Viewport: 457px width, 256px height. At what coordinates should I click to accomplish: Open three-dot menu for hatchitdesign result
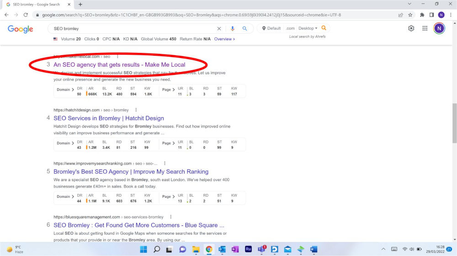tap(136, 110)
